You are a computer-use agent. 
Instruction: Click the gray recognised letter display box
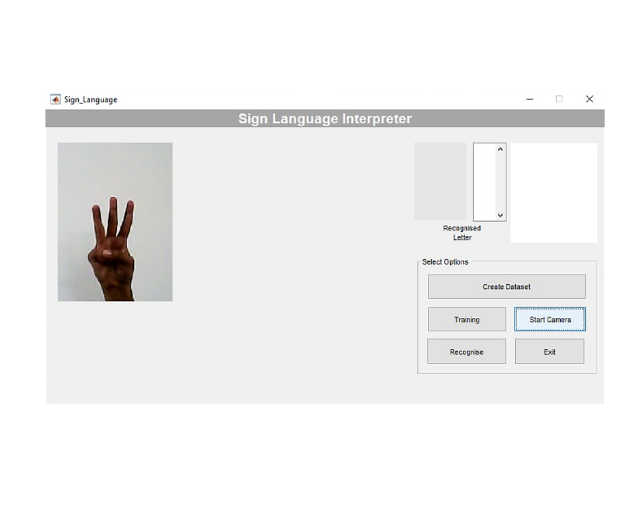point(440,181)
